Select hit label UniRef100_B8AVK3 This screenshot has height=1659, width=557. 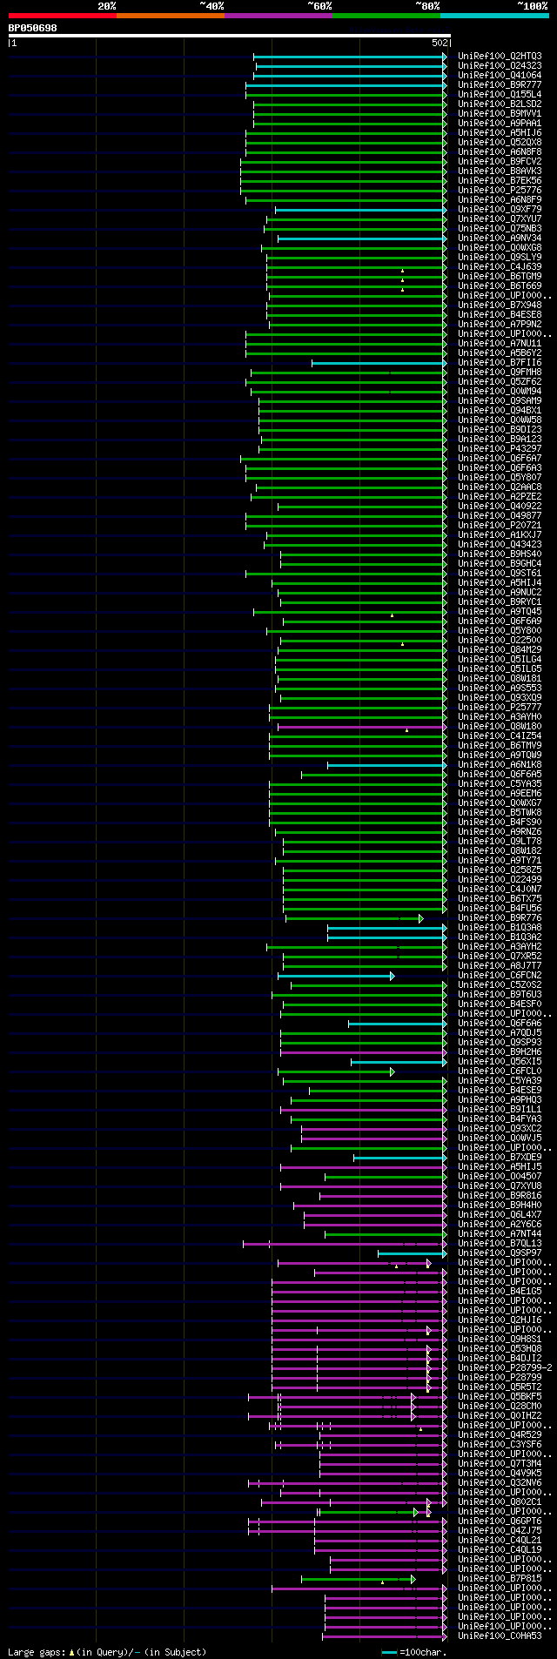click(x=500, y=171)
